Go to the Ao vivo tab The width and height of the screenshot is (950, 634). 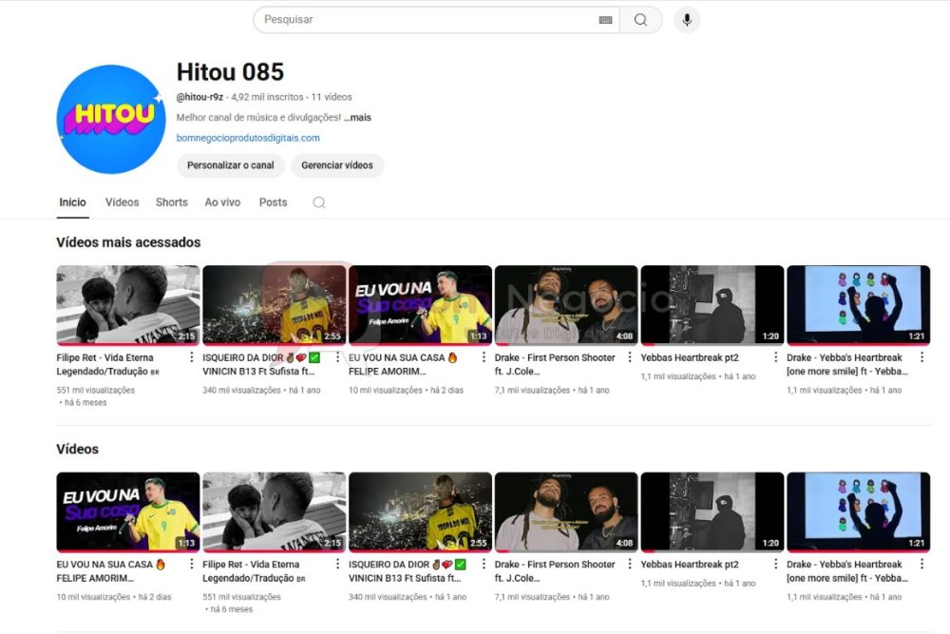pyautogui.click(x=222, y=202)
